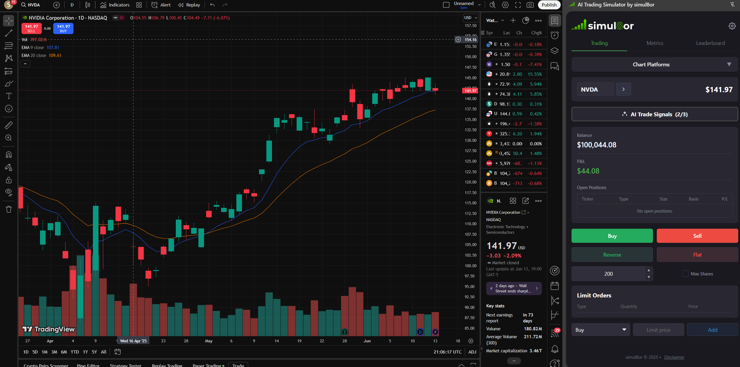Screen dimensions: 740x367
Task: Open chart settings hexagon icon
Action: (505, 5)
